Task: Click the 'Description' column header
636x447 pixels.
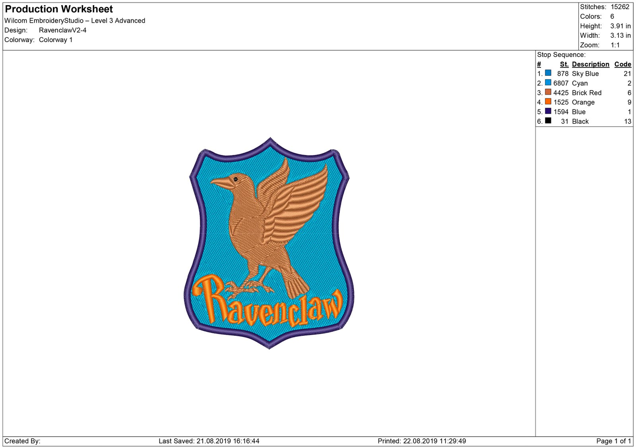Action: (x=591, y=64)
